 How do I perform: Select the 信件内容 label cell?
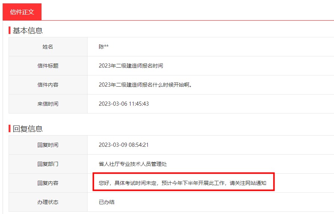pyautogui.click(x=48, y=85)
